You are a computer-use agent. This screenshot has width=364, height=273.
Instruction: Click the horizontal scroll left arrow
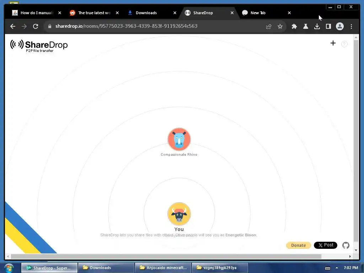pos(8,256)
